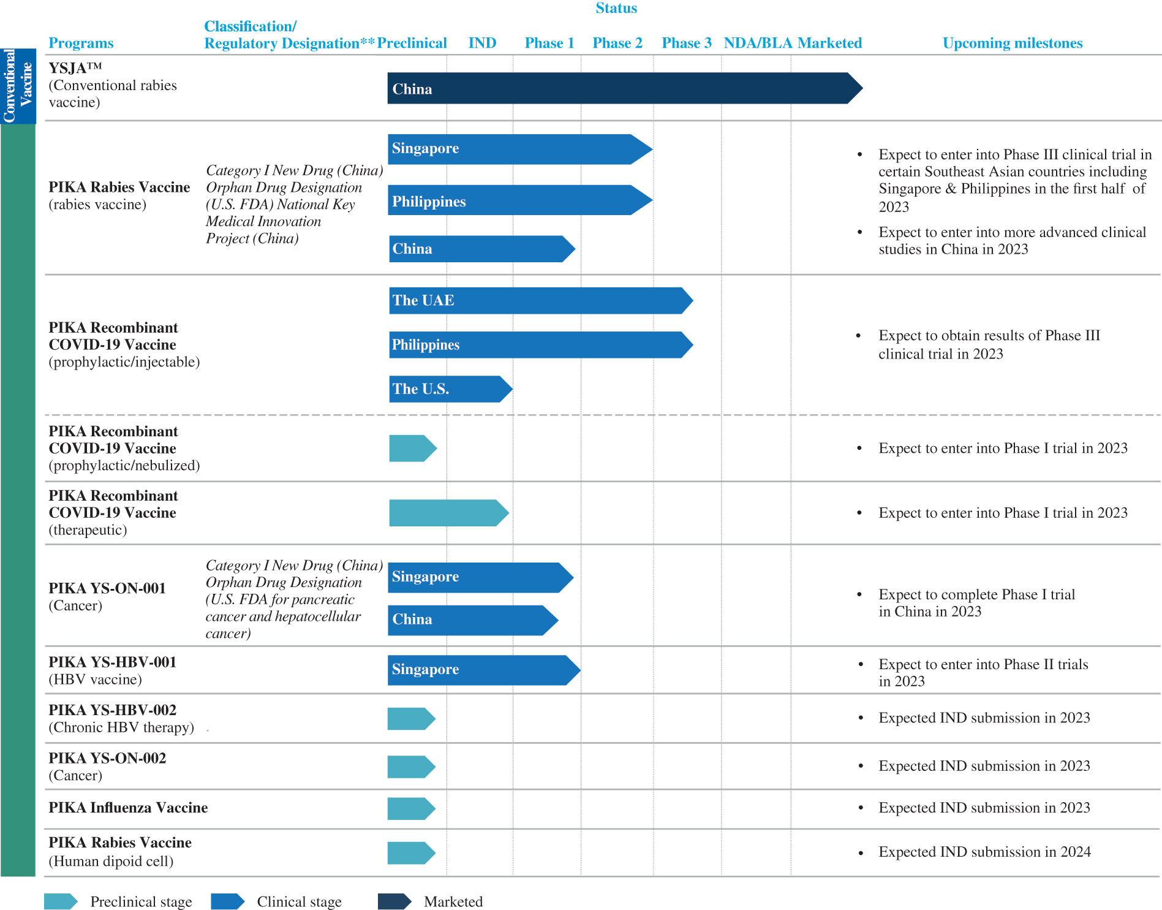Viewport: 1162px width, 910px height.
Task: Click PIKA YS-HBV-002 preclinical arrow
Action: tap(412, 719)
